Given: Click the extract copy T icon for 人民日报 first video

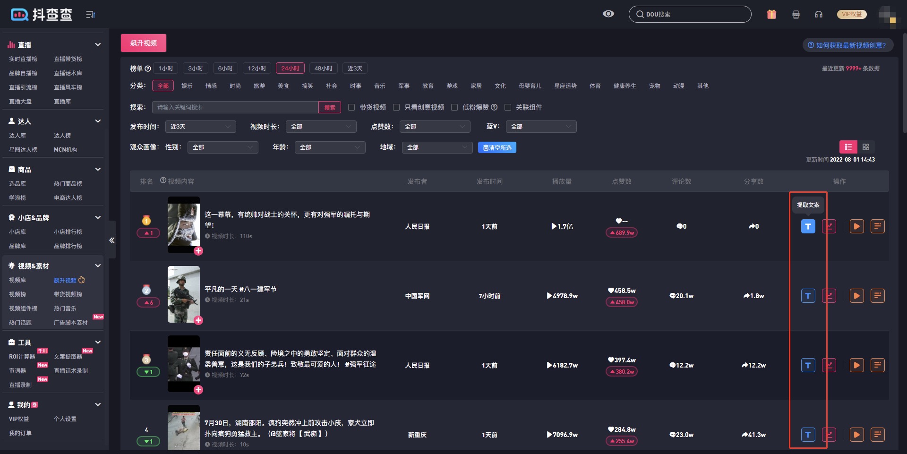Looking at the screenshot, I should pos(808,227).
